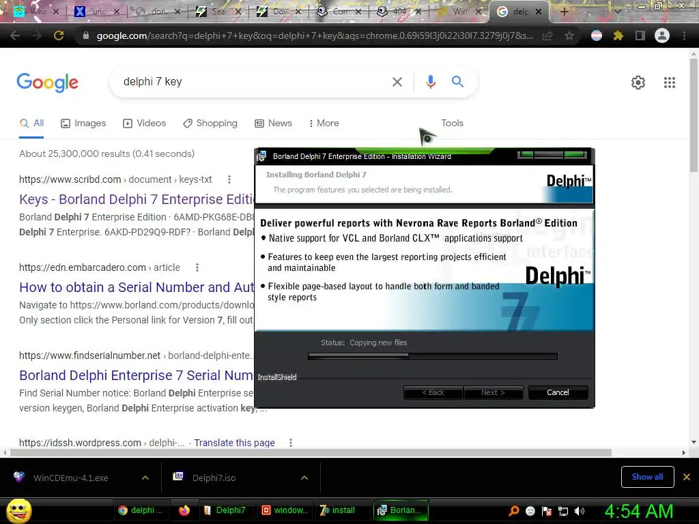
Task: Open the volume speaker tray icon
Action: coord(580,511)
